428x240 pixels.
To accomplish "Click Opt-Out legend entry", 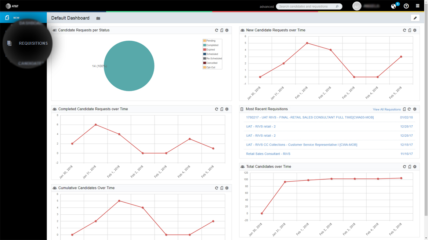I will click(x=209, y=67).
